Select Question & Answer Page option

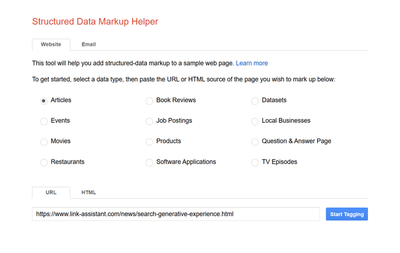pyautogui.click(x=255, y=142)
